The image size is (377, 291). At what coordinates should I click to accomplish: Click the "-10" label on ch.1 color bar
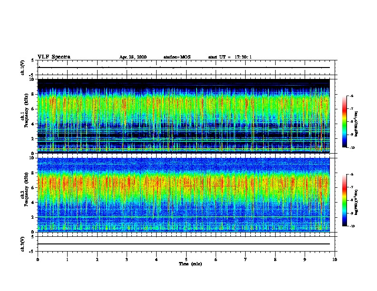352,148
